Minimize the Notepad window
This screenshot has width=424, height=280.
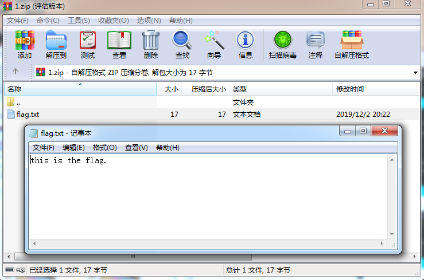[348, 131]
